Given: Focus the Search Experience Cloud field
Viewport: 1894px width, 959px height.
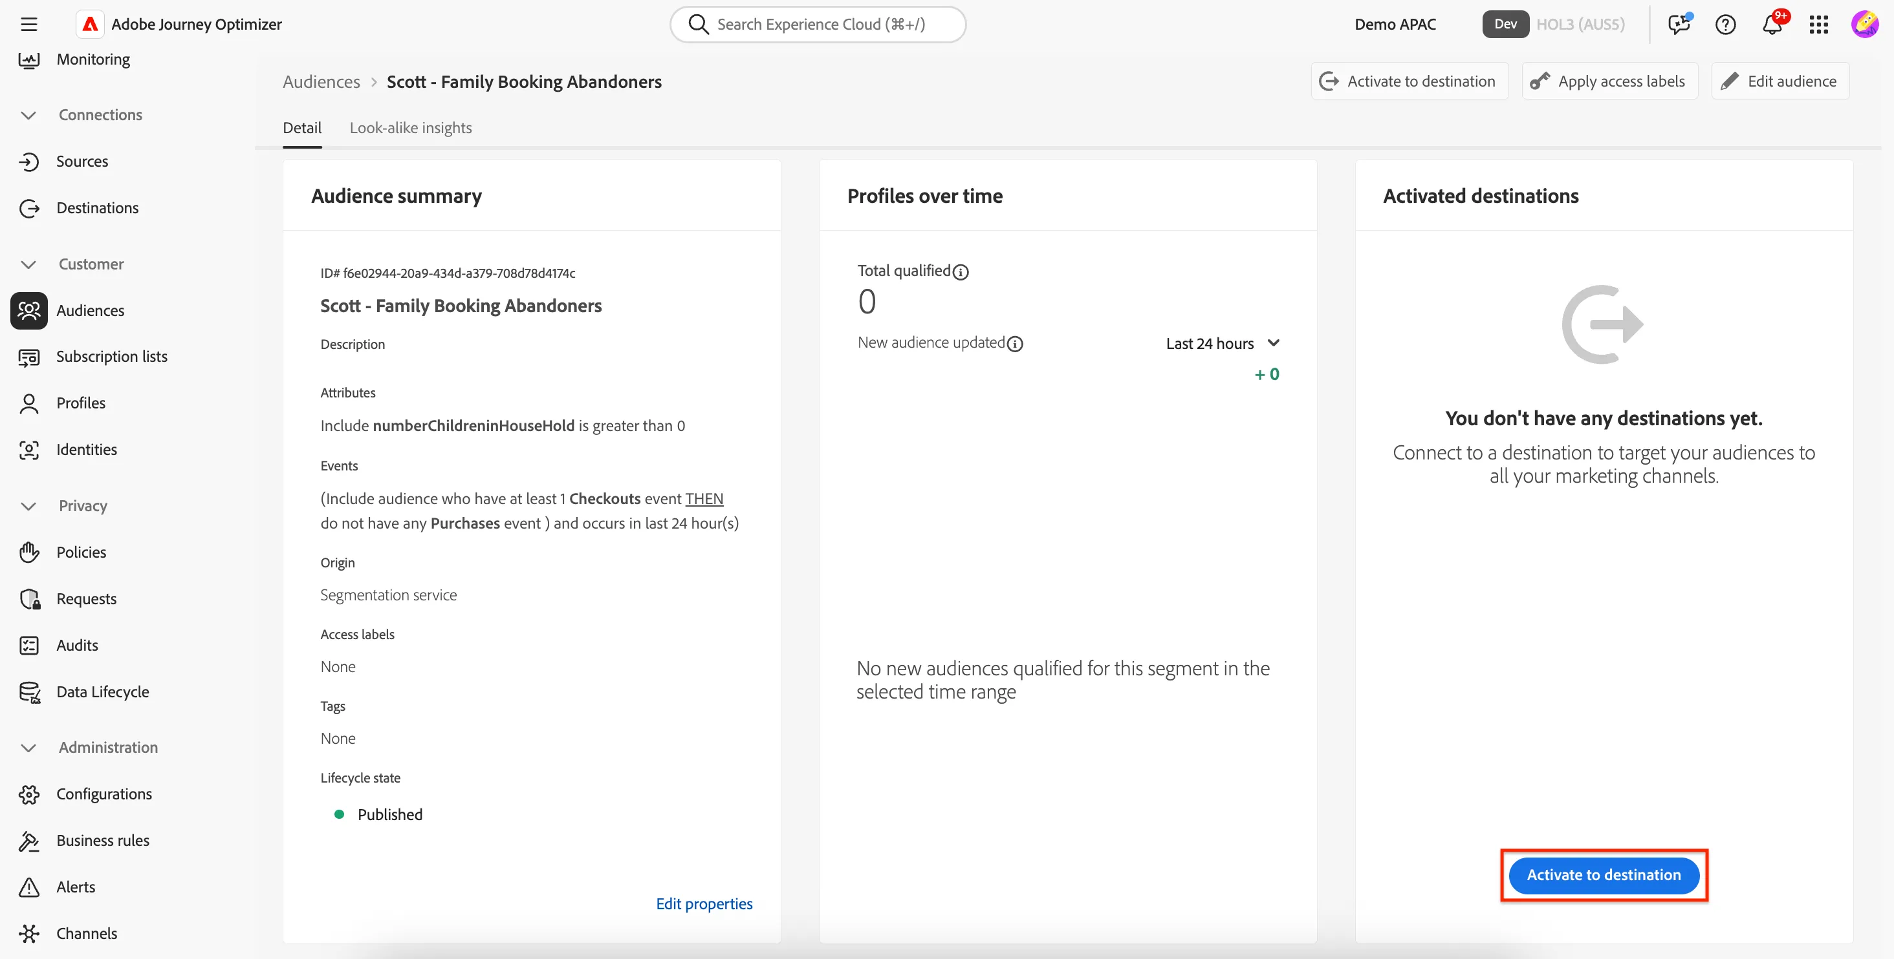Looking at the screenshot, I should [818, 24].
